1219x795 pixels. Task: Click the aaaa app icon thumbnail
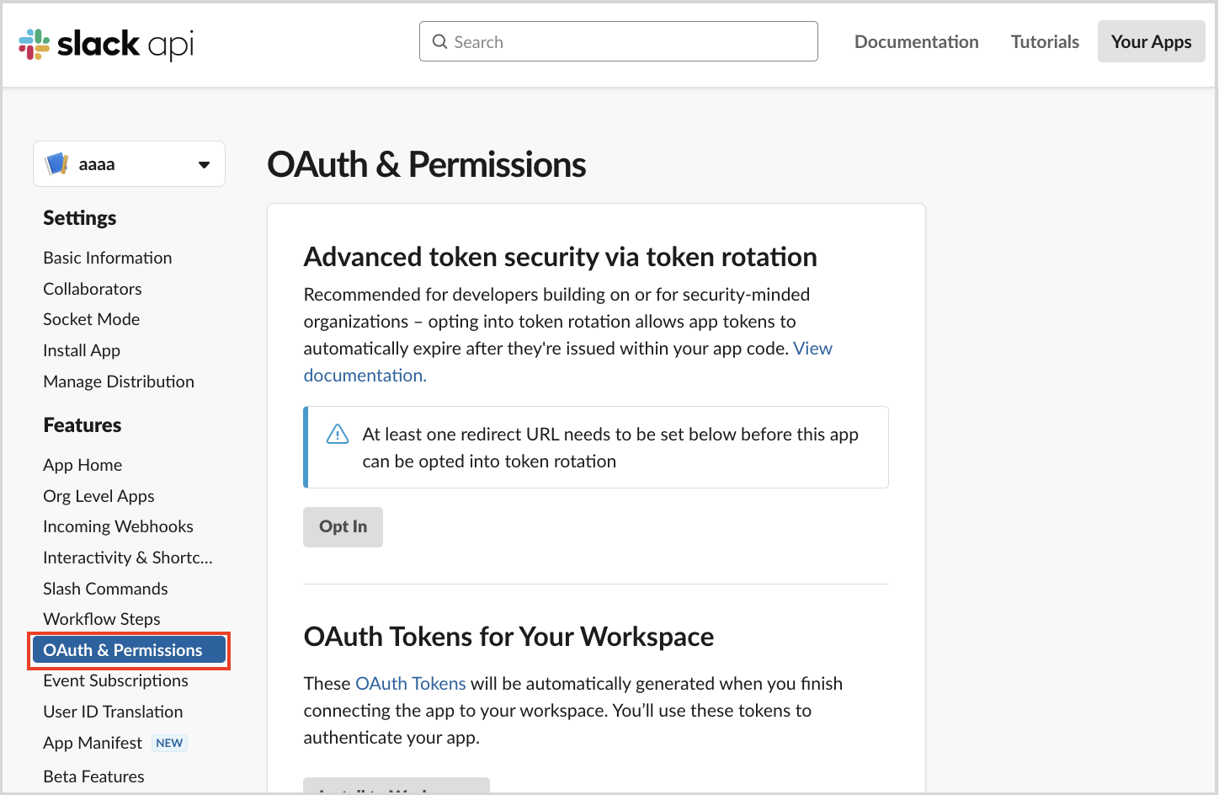(56, 163)
